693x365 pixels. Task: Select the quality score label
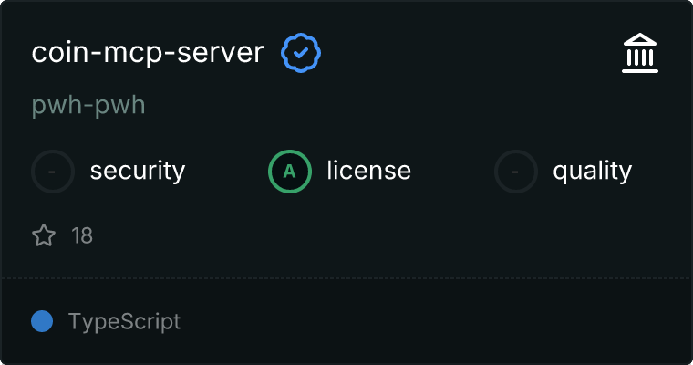point(592,171)
